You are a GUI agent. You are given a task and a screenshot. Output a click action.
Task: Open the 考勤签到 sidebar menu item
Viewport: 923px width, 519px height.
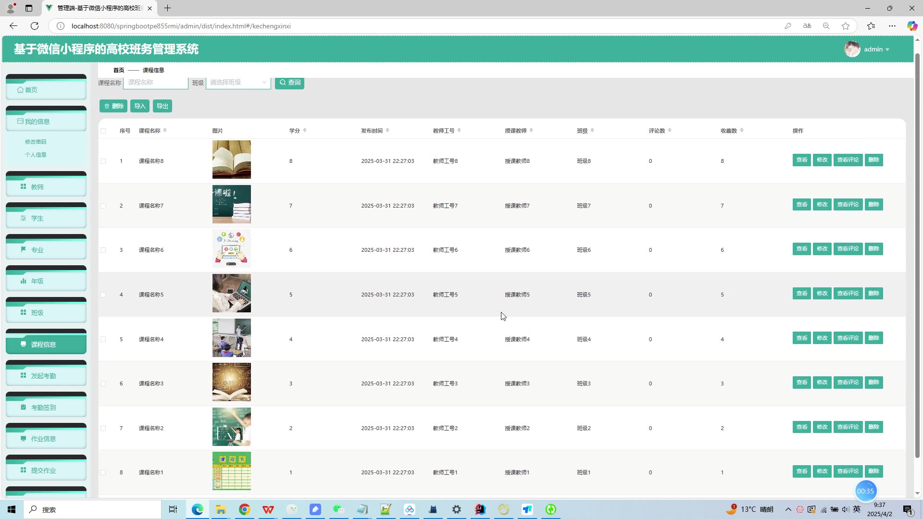[43, 408]
